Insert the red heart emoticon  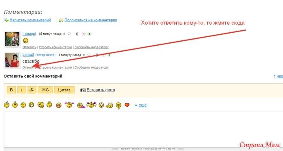(127, 105)
